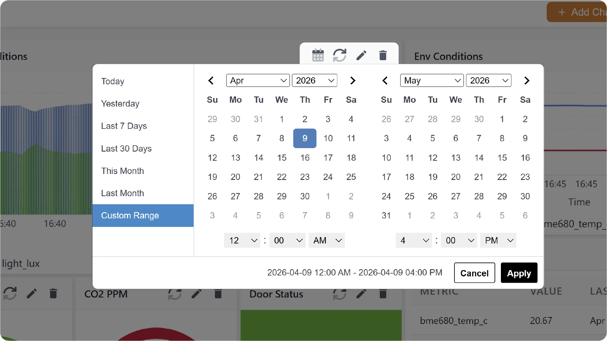Viewport: 607px width, 341px height.
Task: Go to previous month on May calendar
Action: (385, 81)
